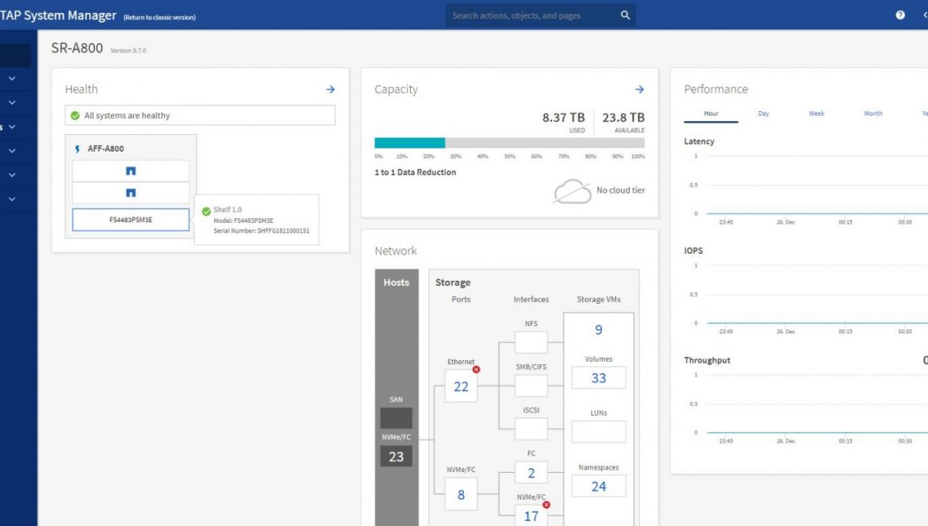The image size is (928, 526).
Task: Click the green check beside All systems are healthy
Action: (x=75, y=115)
